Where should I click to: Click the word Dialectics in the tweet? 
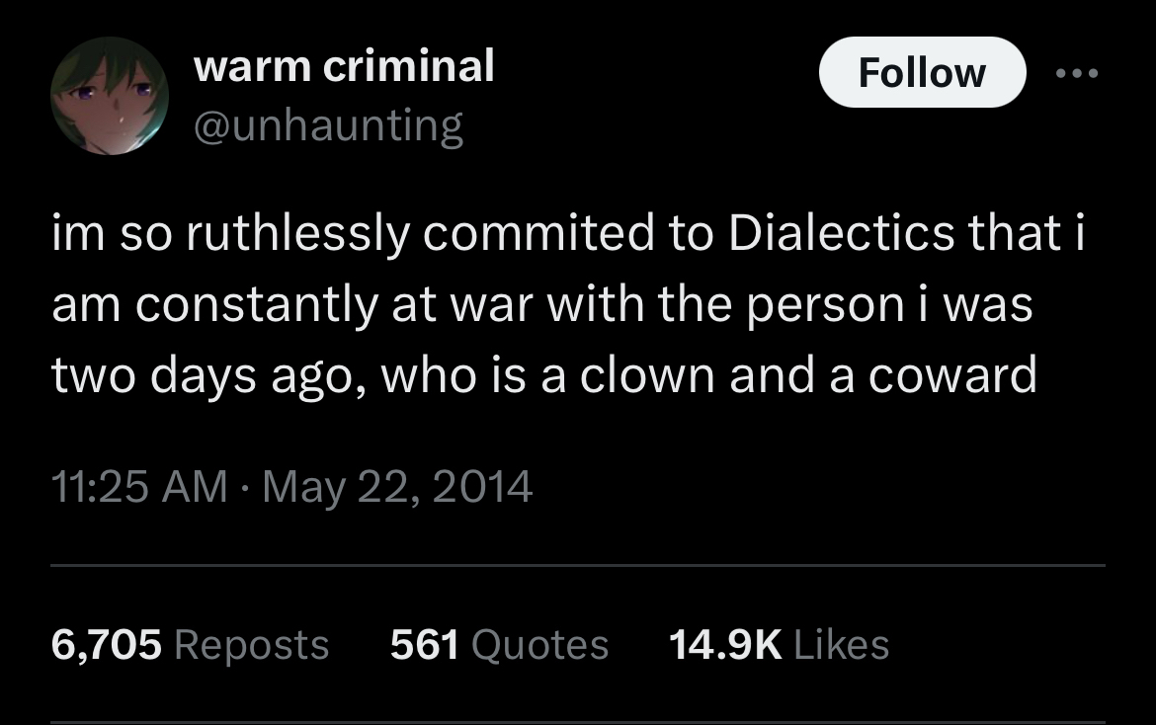tap(844, 234)
